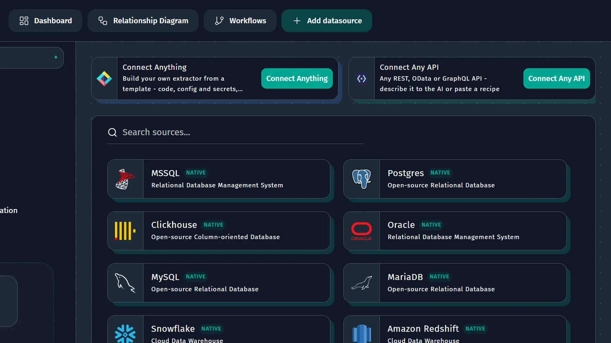Click the Relationship Diagram icon
The width and height of the screenshot is (611, 343).
pyautogui.click(x=102, y=21)
